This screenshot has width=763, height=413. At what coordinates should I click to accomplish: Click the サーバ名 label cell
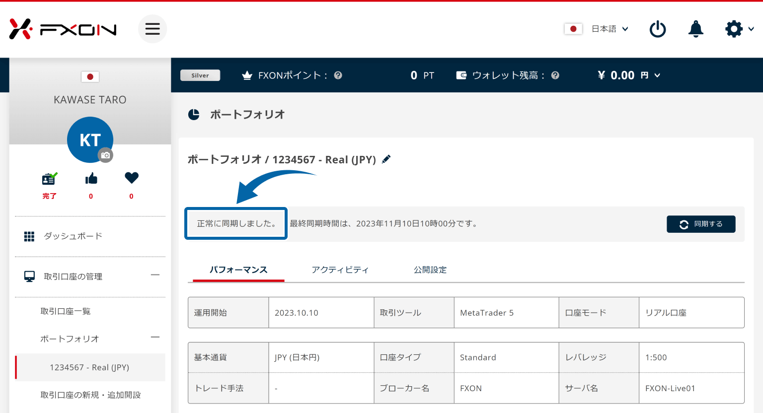click(x=599, y=388)
